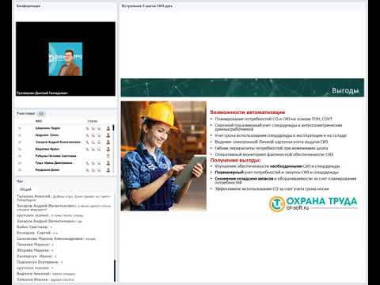Click the presentation file name tab
Screen dimensions: 380x285
pyautogui.click(x=147, y=6)
